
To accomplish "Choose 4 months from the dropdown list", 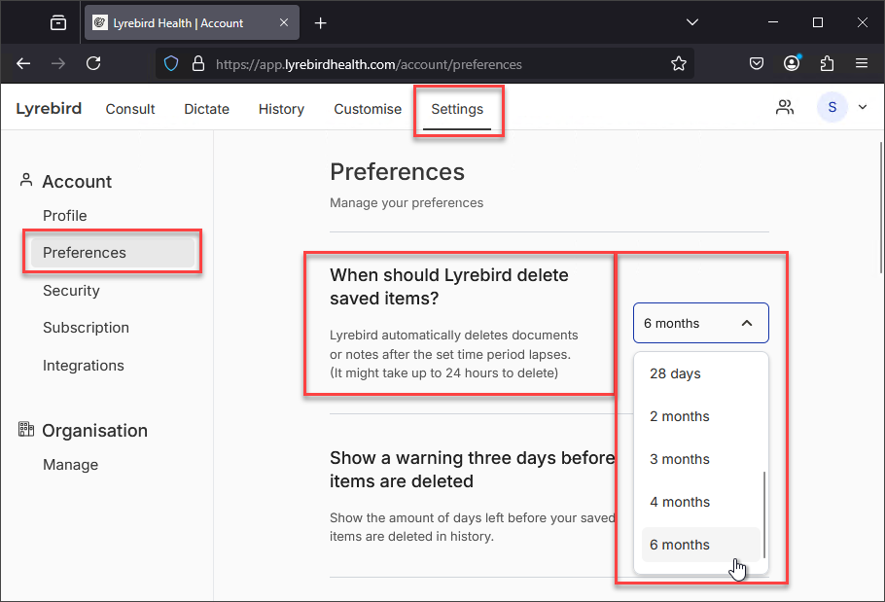I will [700, 502].
